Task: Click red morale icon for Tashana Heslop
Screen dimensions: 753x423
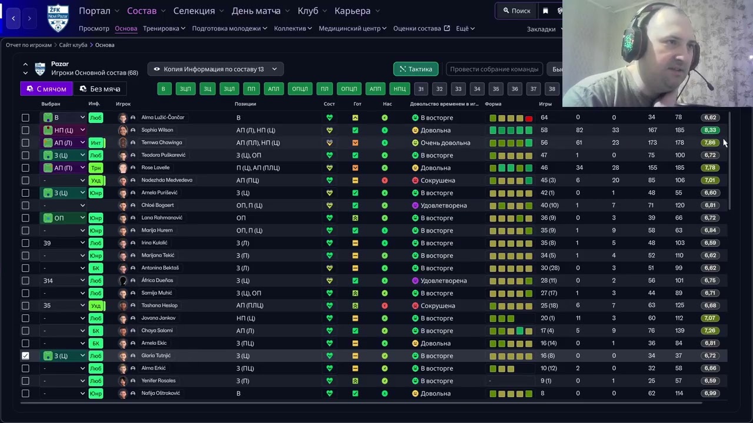Action: point(385,305)
